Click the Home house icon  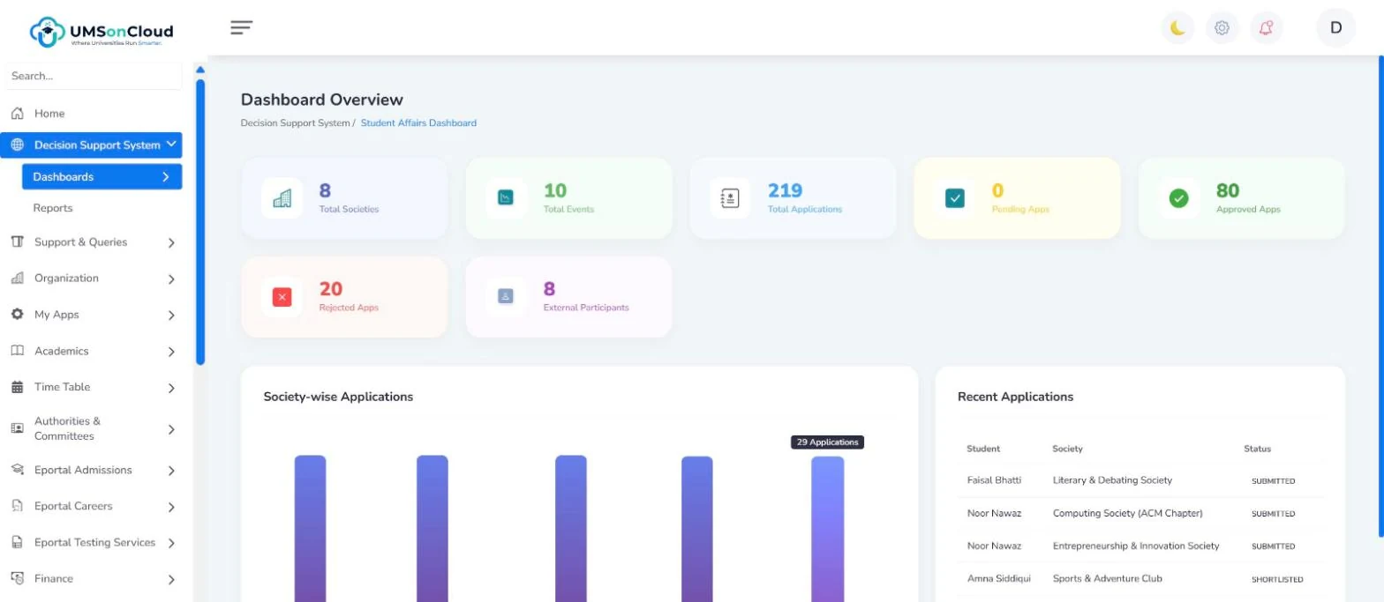tap(17, 114)
